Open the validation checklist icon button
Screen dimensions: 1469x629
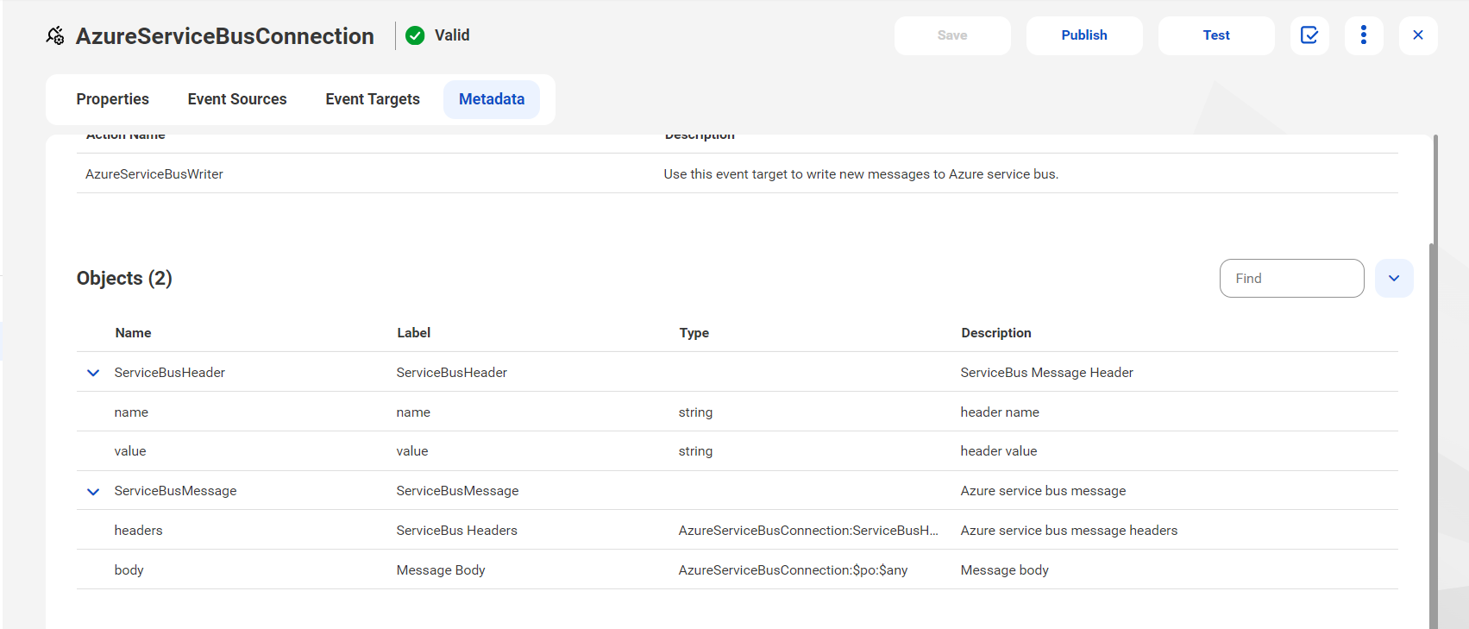(x=1309, y=35)
